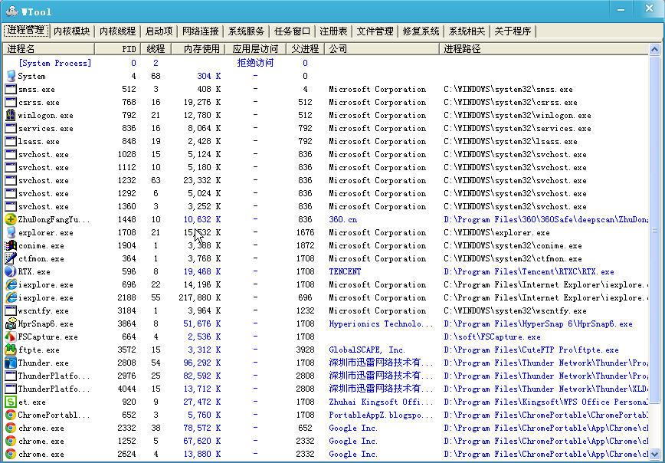Open the 修复系统 tab
Viewport: 665px width, 463px height.
(421, 31)
